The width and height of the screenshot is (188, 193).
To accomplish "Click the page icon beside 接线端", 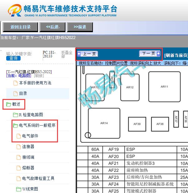I will click(19, 157).
